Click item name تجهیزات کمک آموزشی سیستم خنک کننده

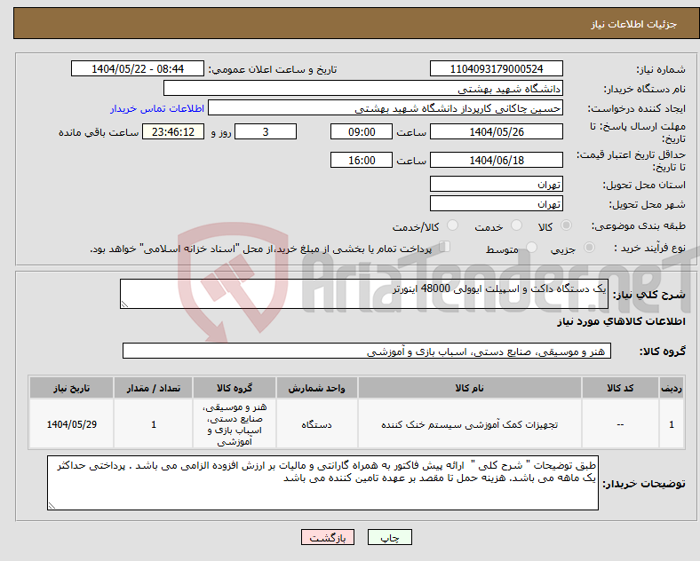(x=469, y=424)
